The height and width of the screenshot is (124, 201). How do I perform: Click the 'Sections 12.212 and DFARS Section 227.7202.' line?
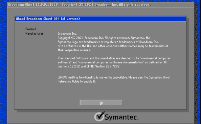coord(89,66)
